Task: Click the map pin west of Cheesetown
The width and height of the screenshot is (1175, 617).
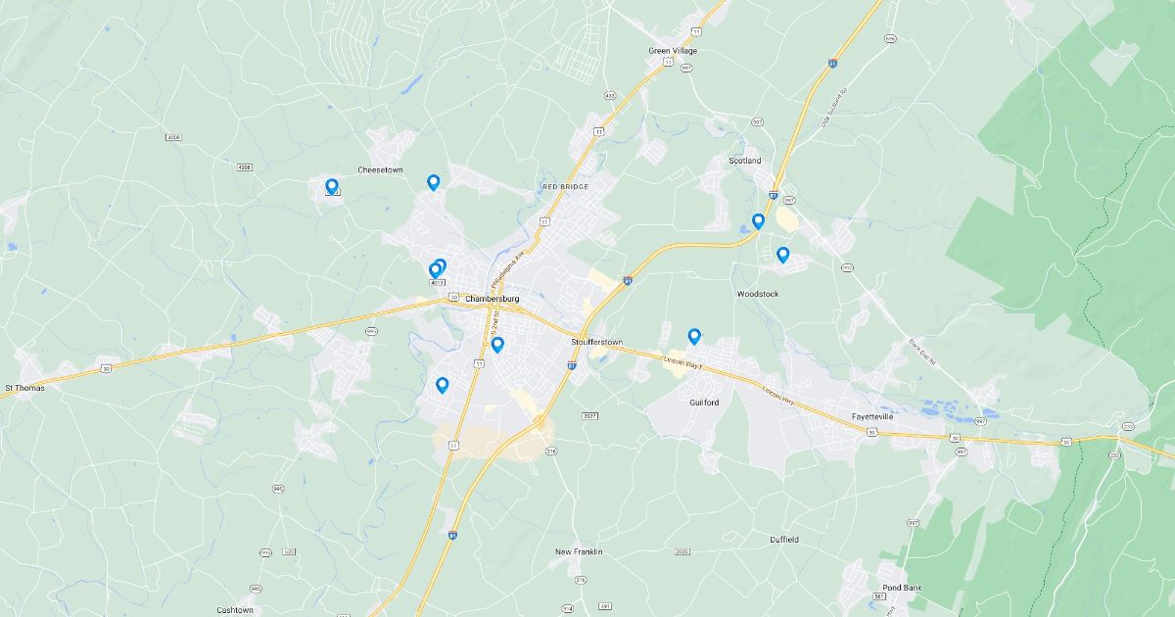Action: pos(332,186)
